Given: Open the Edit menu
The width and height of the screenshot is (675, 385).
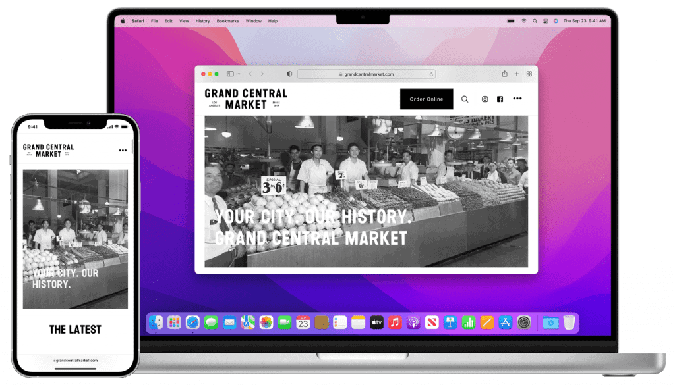Looking at the screenshot, I should [x=168, y=20].
